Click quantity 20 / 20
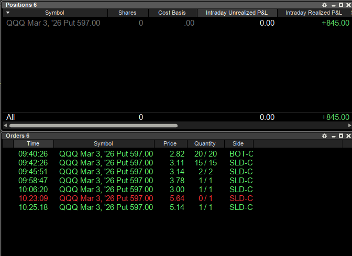Image resolution: width=352 pixels, height=256 pixels. pos(206,154)
